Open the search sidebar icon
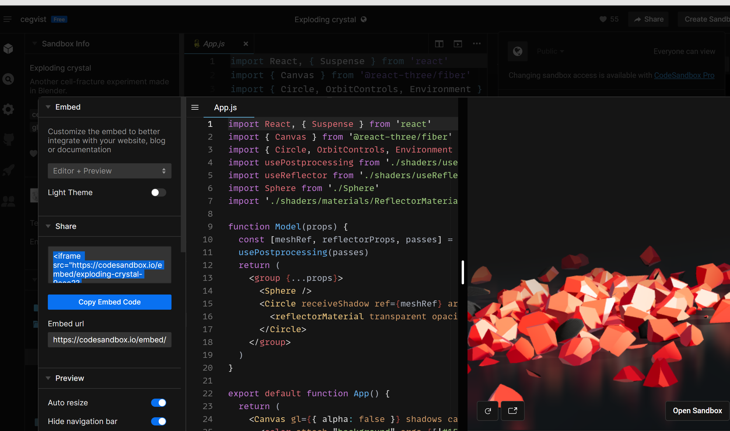The height and width of the screenshot is (431, 730). 8,79
